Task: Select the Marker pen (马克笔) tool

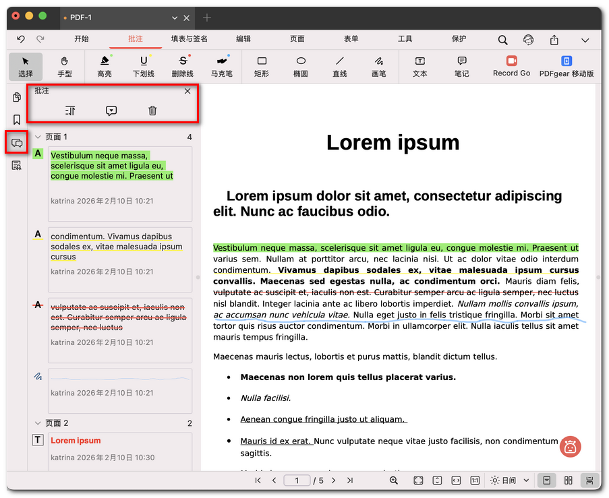Action: coord(221,66)
